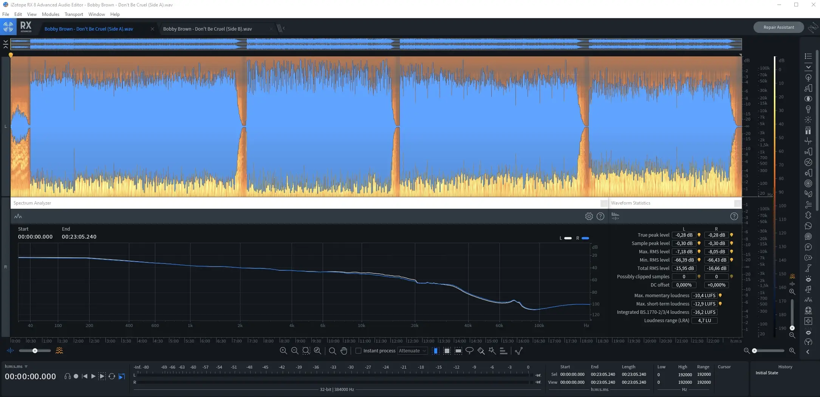Open Waveform Statistics help
Image resolution: width=820 pixels, height=397 pixels.
pyautogui.click(x=734, y=216)
